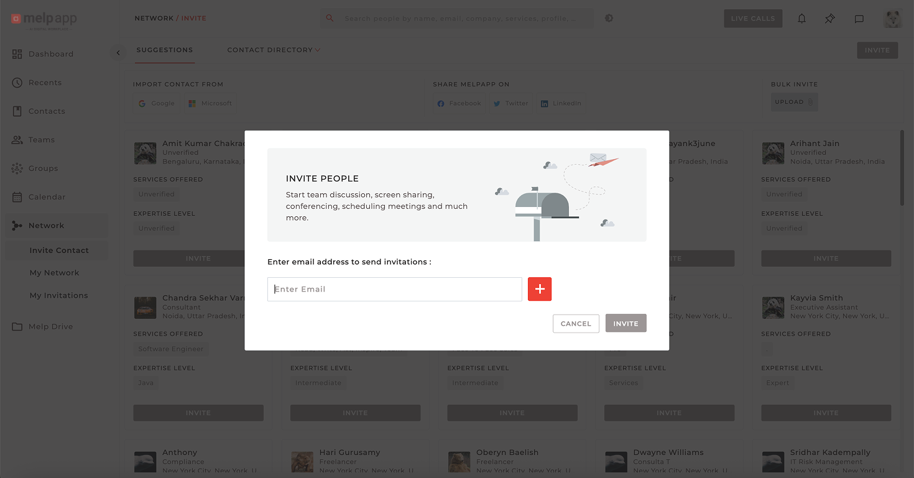Toggle the dark mode theme switch
This screenshot has width=914, height=478.
609,19
